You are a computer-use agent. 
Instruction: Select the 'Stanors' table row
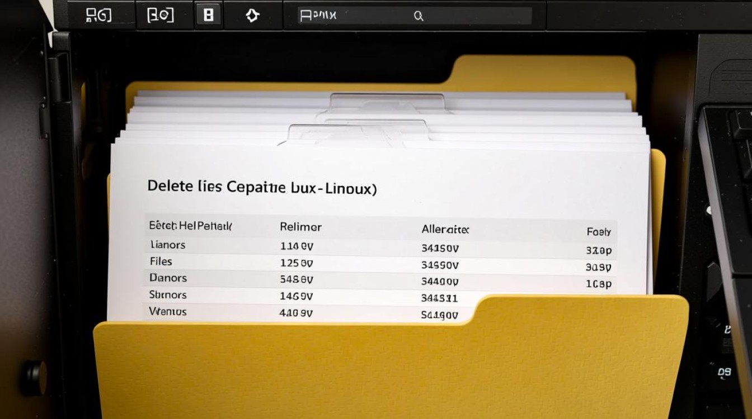coord(168,294)
